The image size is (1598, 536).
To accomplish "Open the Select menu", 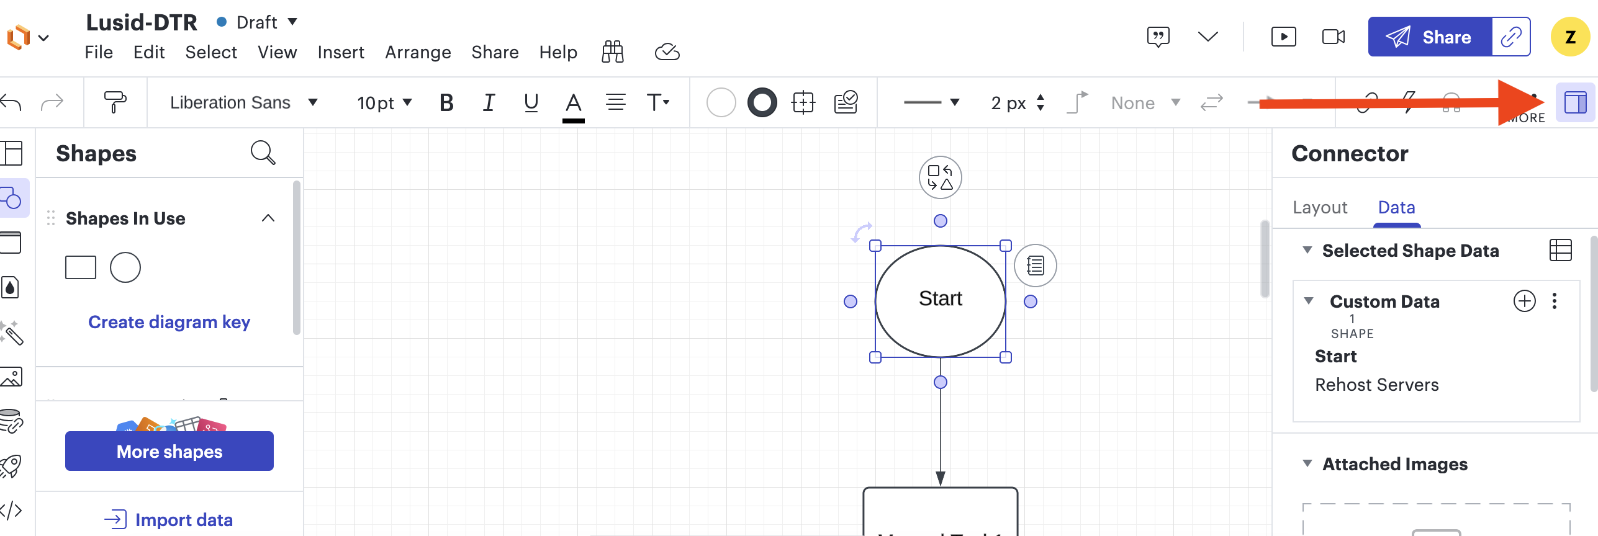I will coord(211,52).
